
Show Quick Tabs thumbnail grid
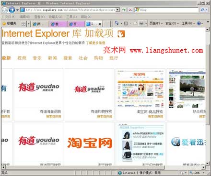[23, 24]
